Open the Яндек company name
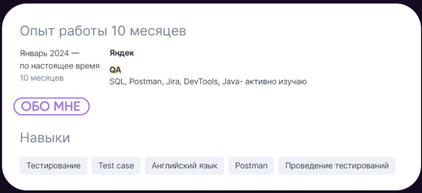The width and height of the screenshot is (422, 193). click(x=121, y=53)
